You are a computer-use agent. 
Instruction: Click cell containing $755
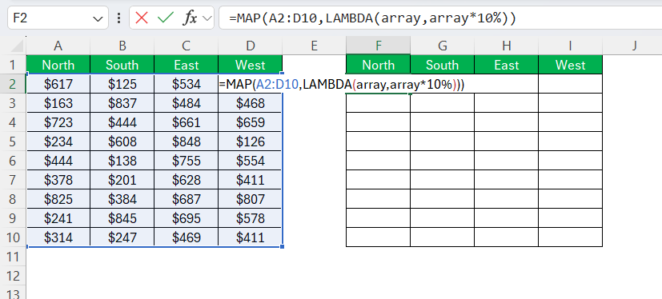187,161
